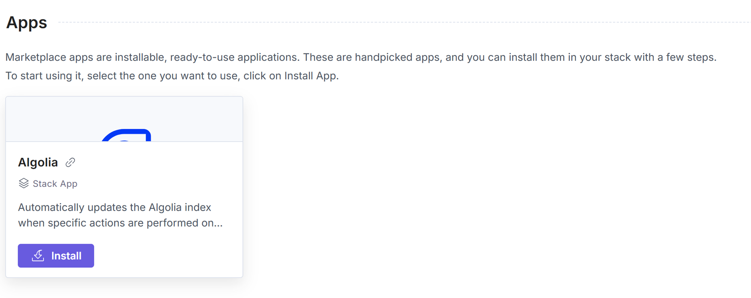The height and width of the screenshot is (298, 751).
Task: Click the 'Marketplace apps are installable' paragraph
Action: click(361, 57)
